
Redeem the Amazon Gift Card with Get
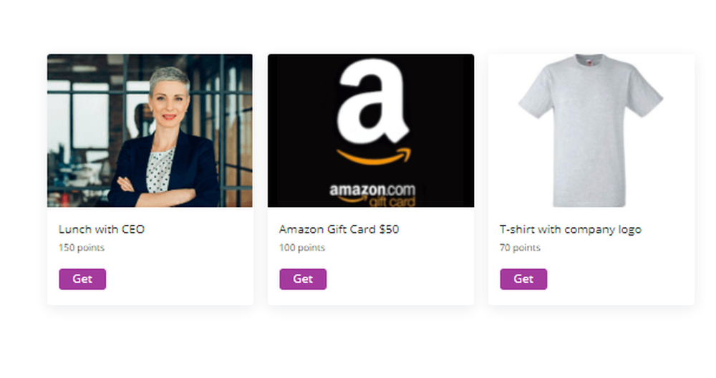pos(303,279)
